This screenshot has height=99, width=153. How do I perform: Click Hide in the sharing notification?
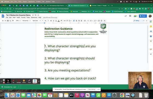(98, 89)
